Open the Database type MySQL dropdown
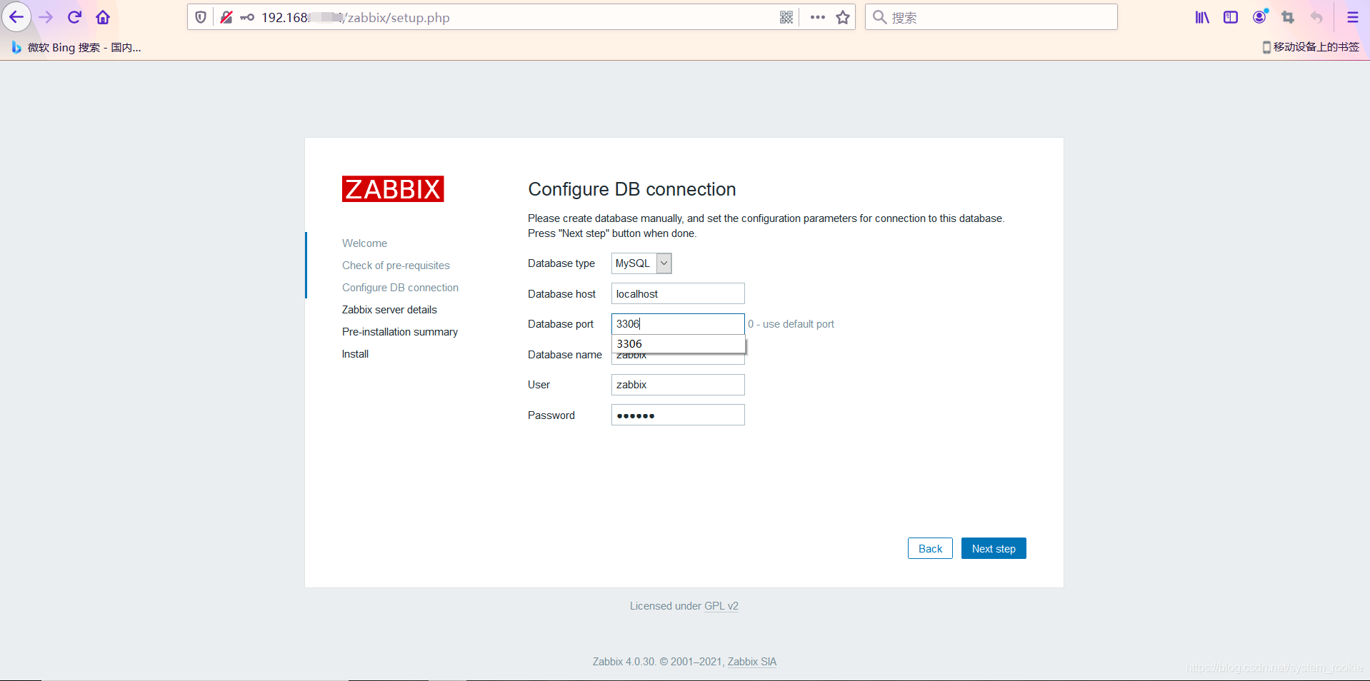The height and width of the screenshot is (681, 1370). coord(641,263)
